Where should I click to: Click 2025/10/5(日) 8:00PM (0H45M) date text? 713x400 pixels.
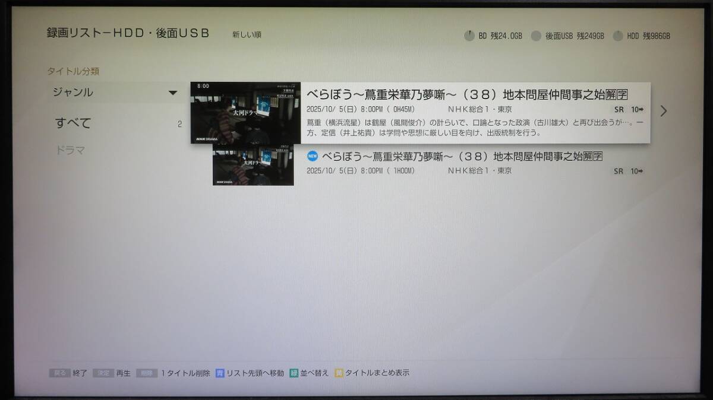point(361,110)
